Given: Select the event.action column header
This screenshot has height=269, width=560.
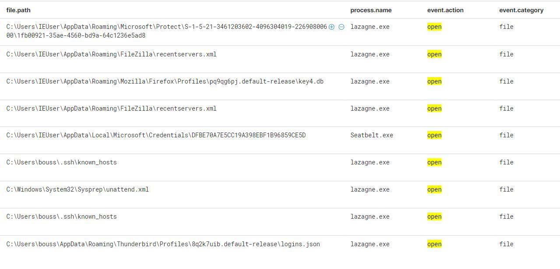Looking at the screenshot, I should coord(445,10).
